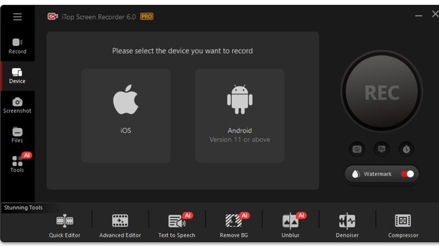
Task: Open the Compressor tool
Action: (x=403, y=226)
